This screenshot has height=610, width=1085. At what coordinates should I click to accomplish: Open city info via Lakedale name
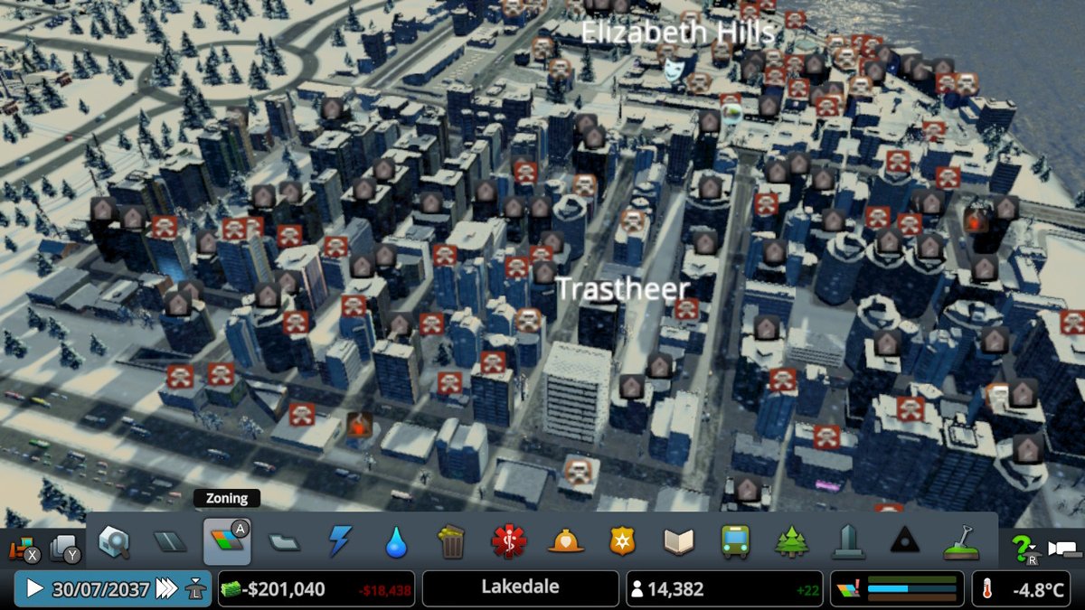[x=520, y=588]
